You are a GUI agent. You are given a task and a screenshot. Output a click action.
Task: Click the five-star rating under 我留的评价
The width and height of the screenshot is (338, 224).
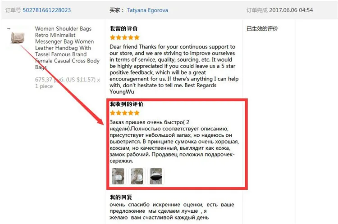[124, 37]
